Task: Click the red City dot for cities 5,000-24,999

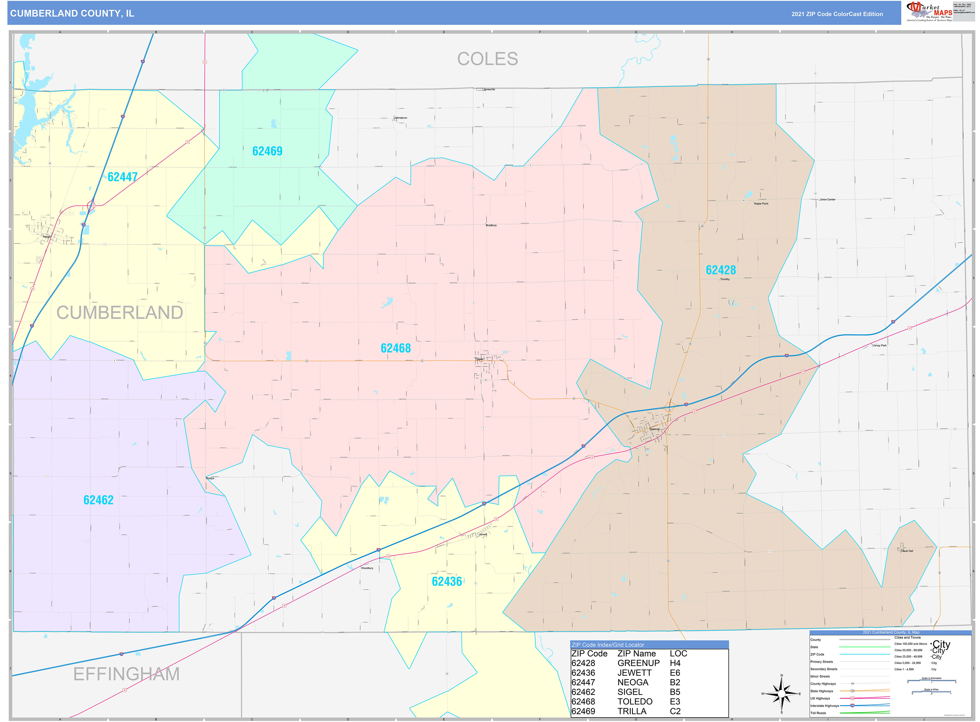Action: point(931,663)
